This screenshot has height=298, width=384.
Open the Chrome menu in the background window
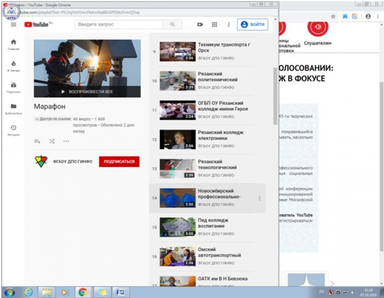[x=378, y=16]
